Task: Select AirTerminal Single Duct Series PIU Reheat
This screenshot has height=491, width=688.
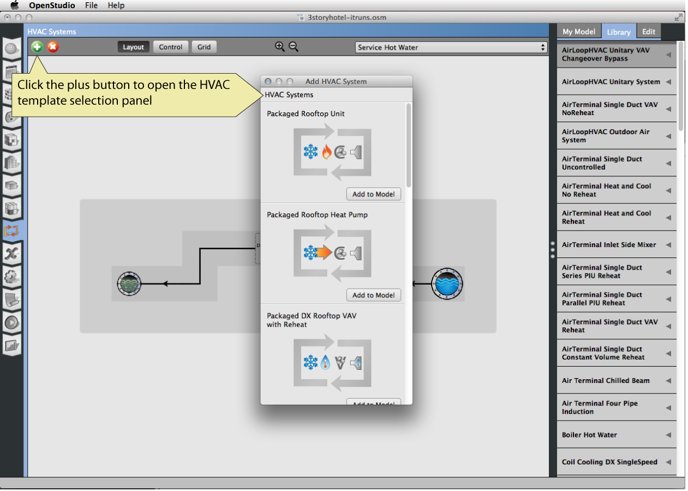Action: [617, 272]
